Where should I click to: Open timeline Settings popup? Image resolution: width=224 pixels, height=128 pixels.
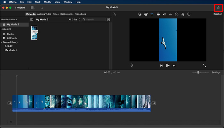(x=216, y=73)
